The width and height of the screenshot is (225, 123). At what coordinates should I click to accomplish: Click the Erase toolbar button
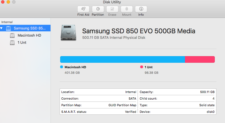112,9
